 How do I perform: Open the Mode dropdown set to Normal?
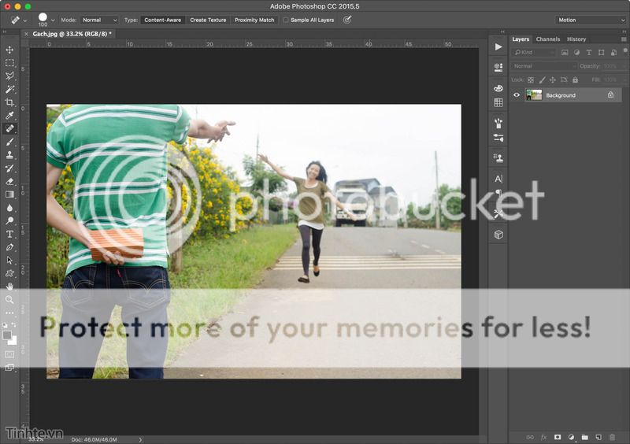pos(99,20)
